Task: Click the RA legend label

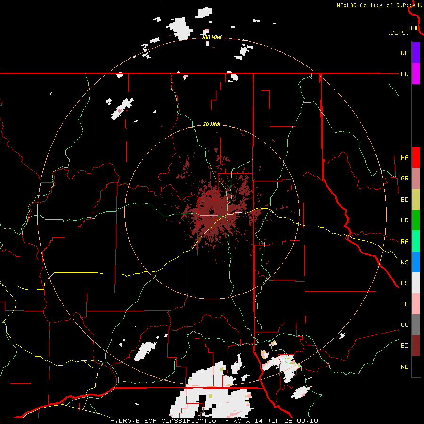Action: tap(404, 242)
